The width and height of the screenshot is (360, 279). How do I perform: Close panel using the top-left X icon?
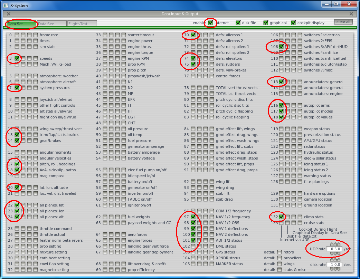[x=9, y=14]
